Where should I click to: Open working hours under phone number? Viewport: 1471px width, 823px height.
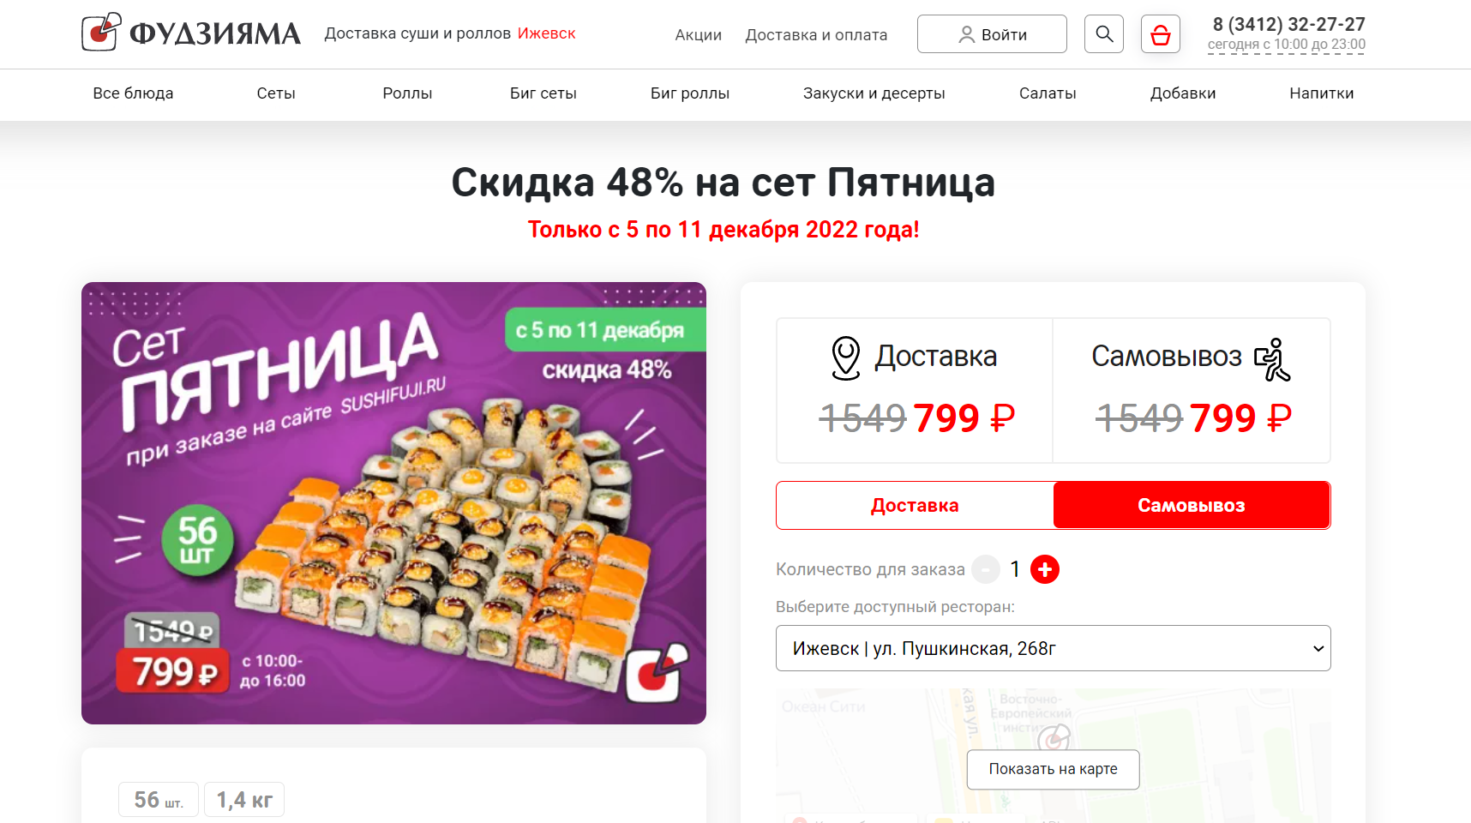1286,45
